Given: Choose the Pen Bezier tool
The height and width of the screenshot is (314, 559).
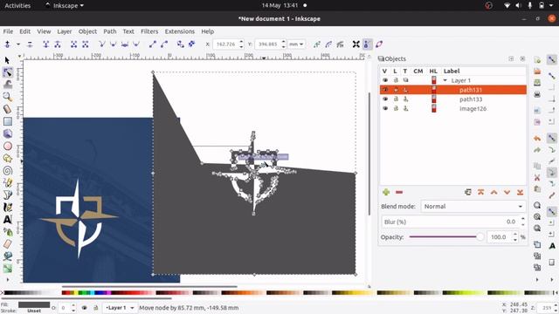Looking at the screenshot, I should (7, 195).
